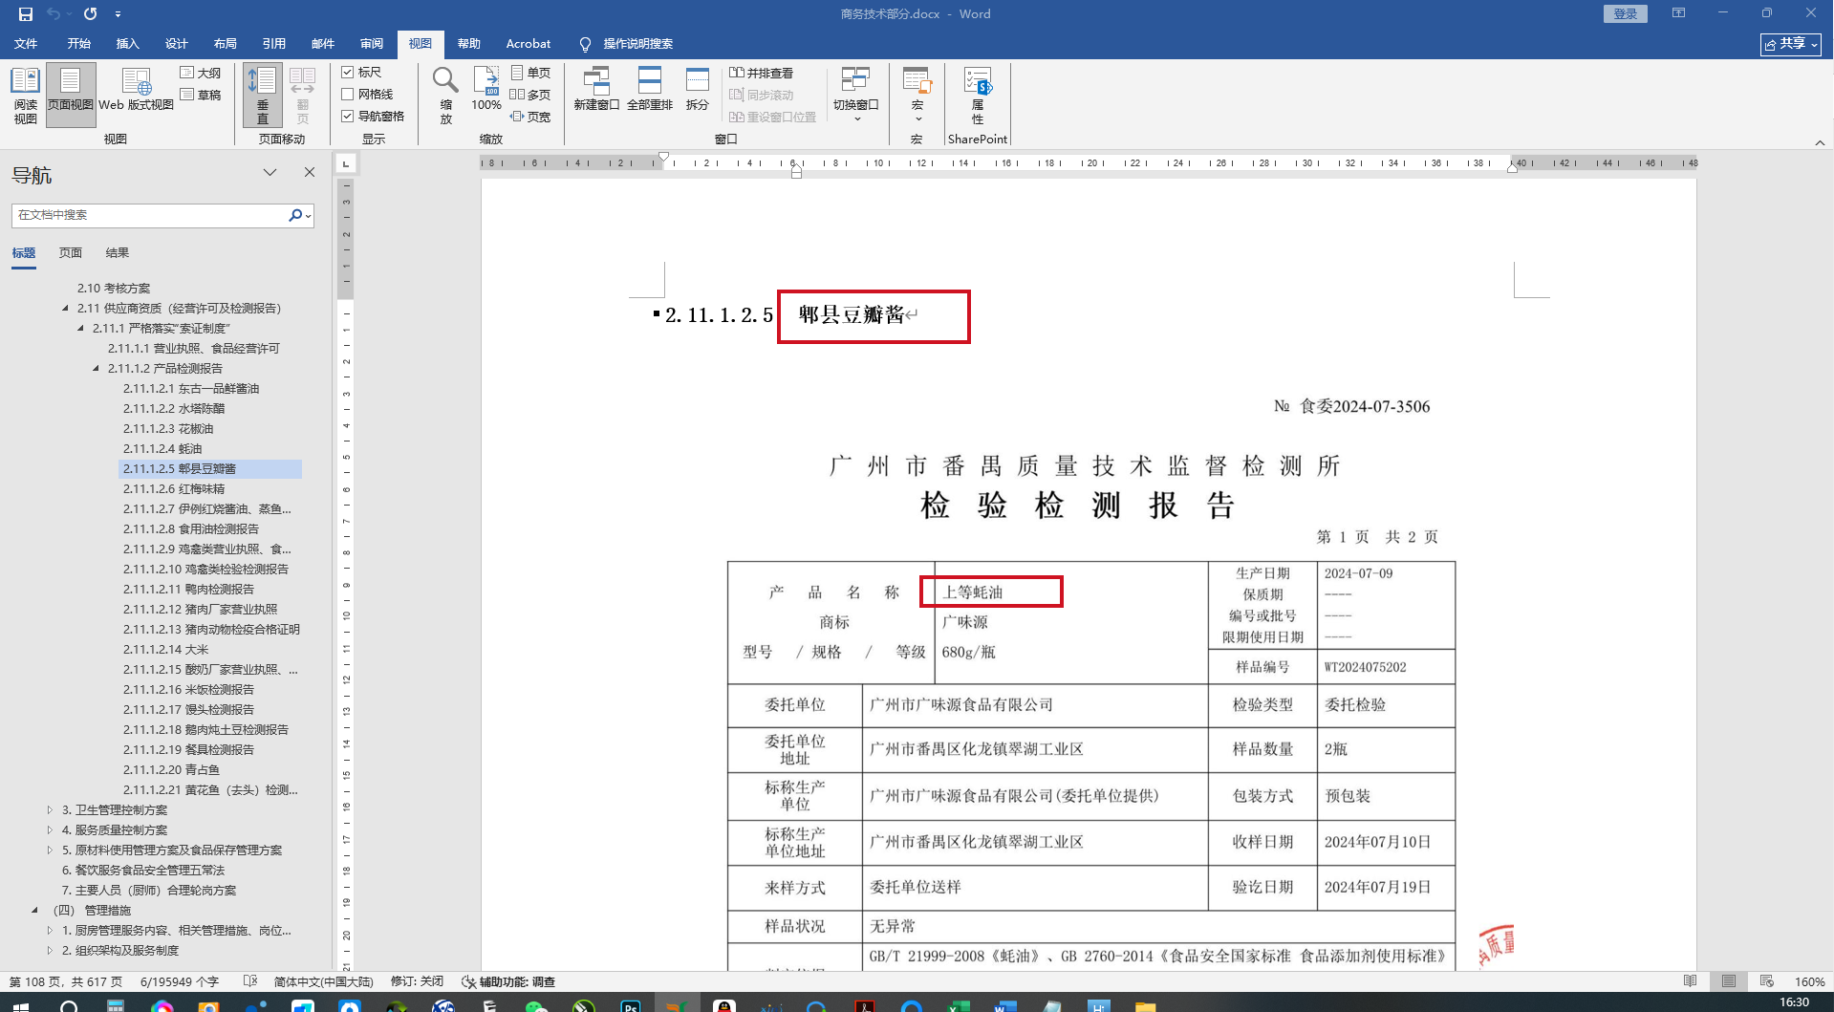
Task: Toggle Track Changes (修订: 关闭) in status bar
Action: tap(417, 981)
